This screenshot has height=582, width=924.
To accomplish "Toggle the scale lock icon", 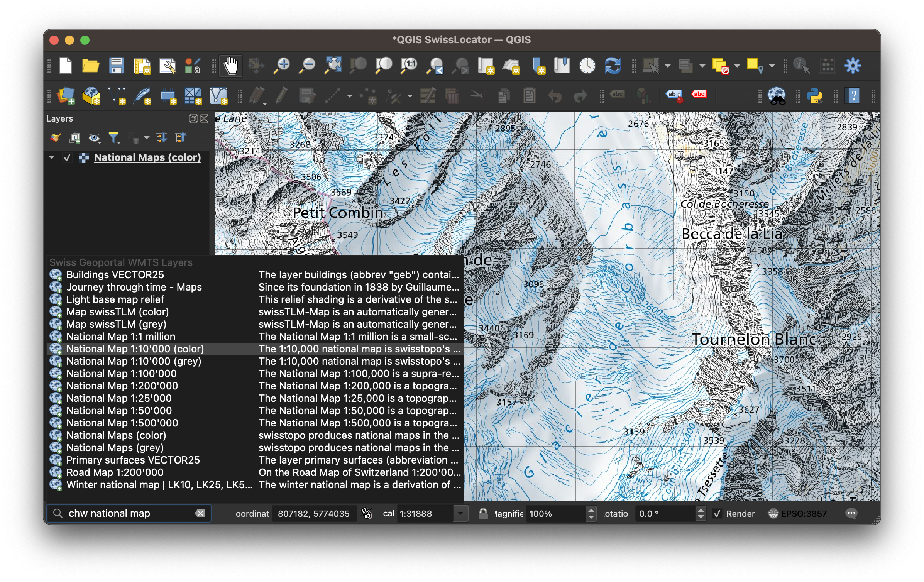I will [x=483, y=513].
